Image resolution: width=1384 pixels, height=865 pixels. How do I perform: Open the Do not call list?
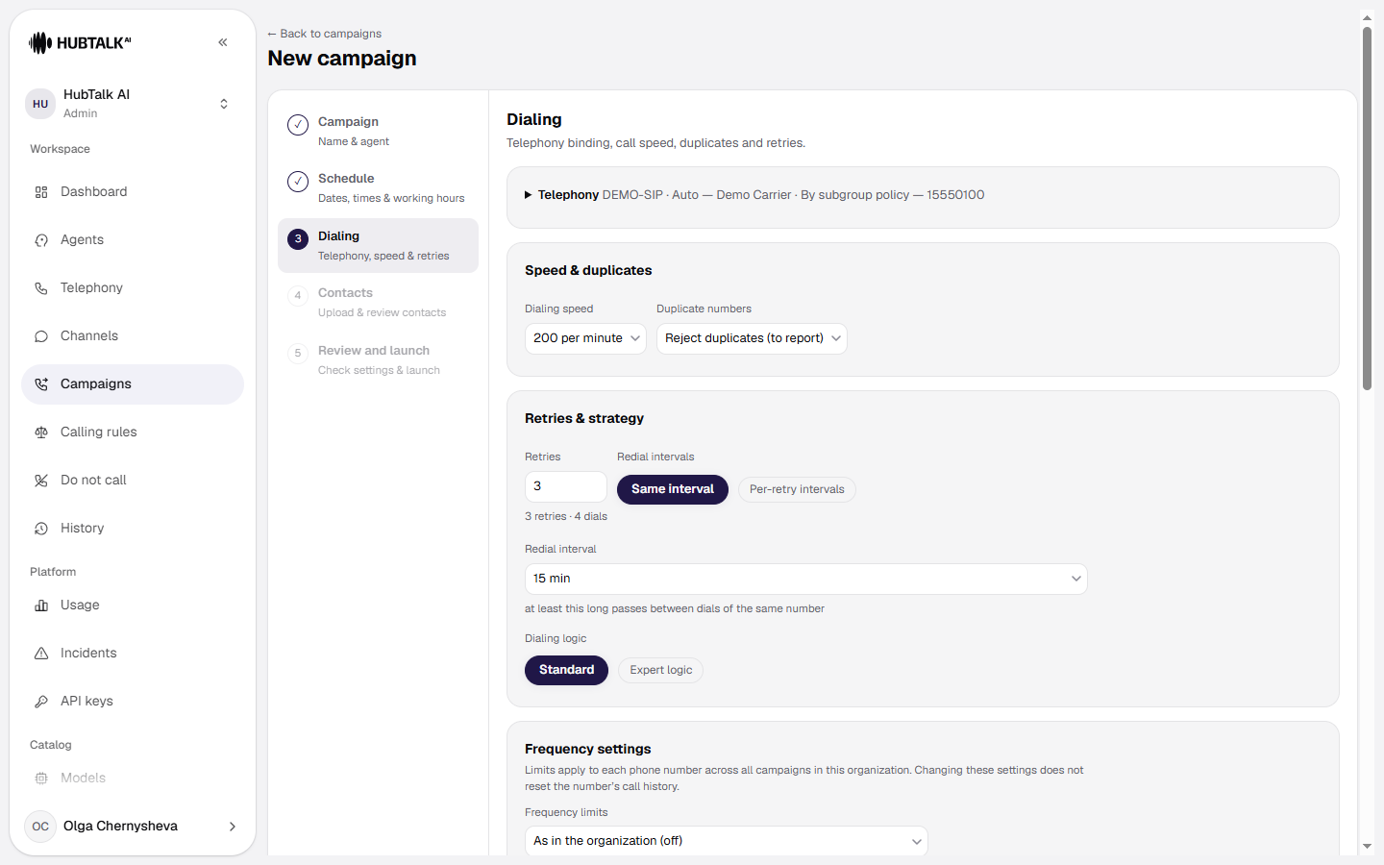click(133, 481)
